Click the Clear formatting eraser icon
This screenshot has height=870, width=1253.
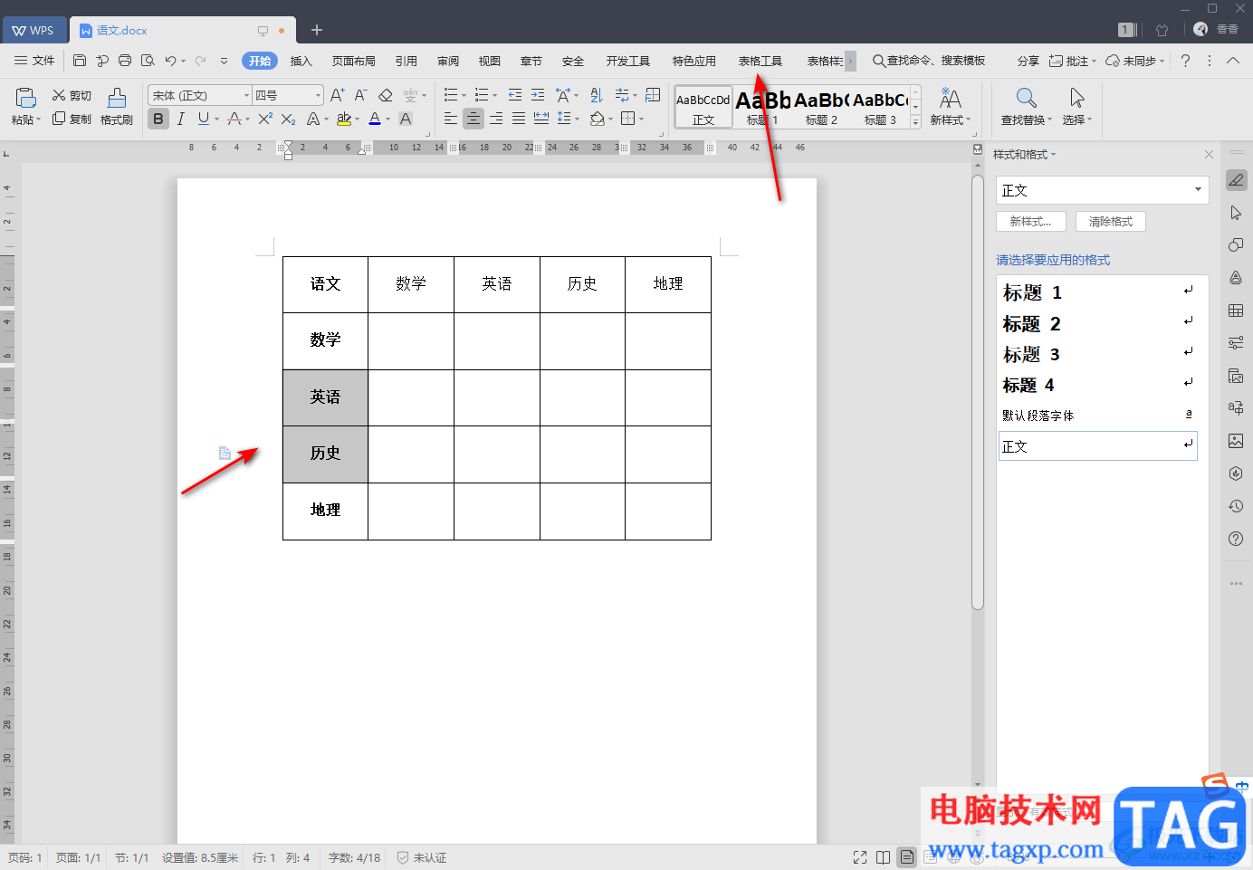click(x=386, y=95)
